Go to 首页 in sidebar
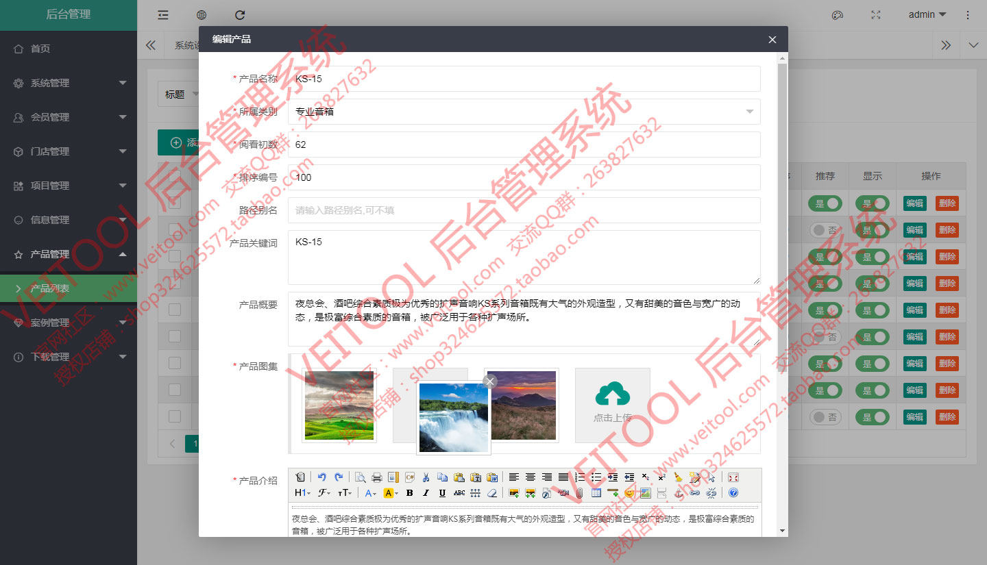The image size is (987, 565). 69,49
